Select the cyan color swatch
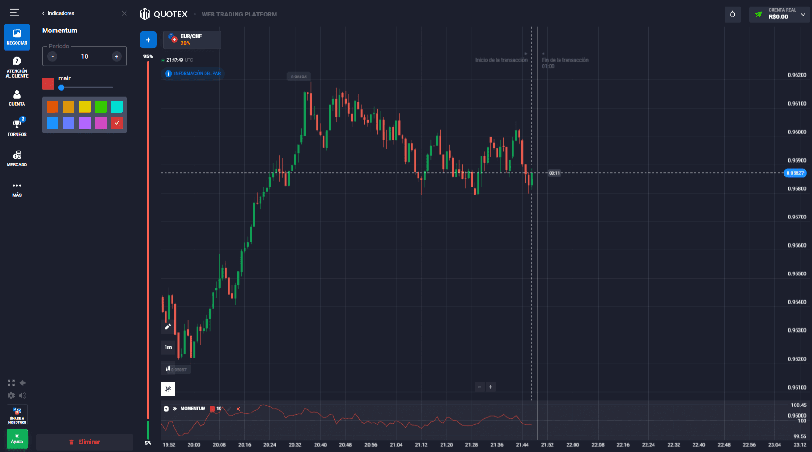Screen dimensions: 812x452 click(x=117, y=107)
